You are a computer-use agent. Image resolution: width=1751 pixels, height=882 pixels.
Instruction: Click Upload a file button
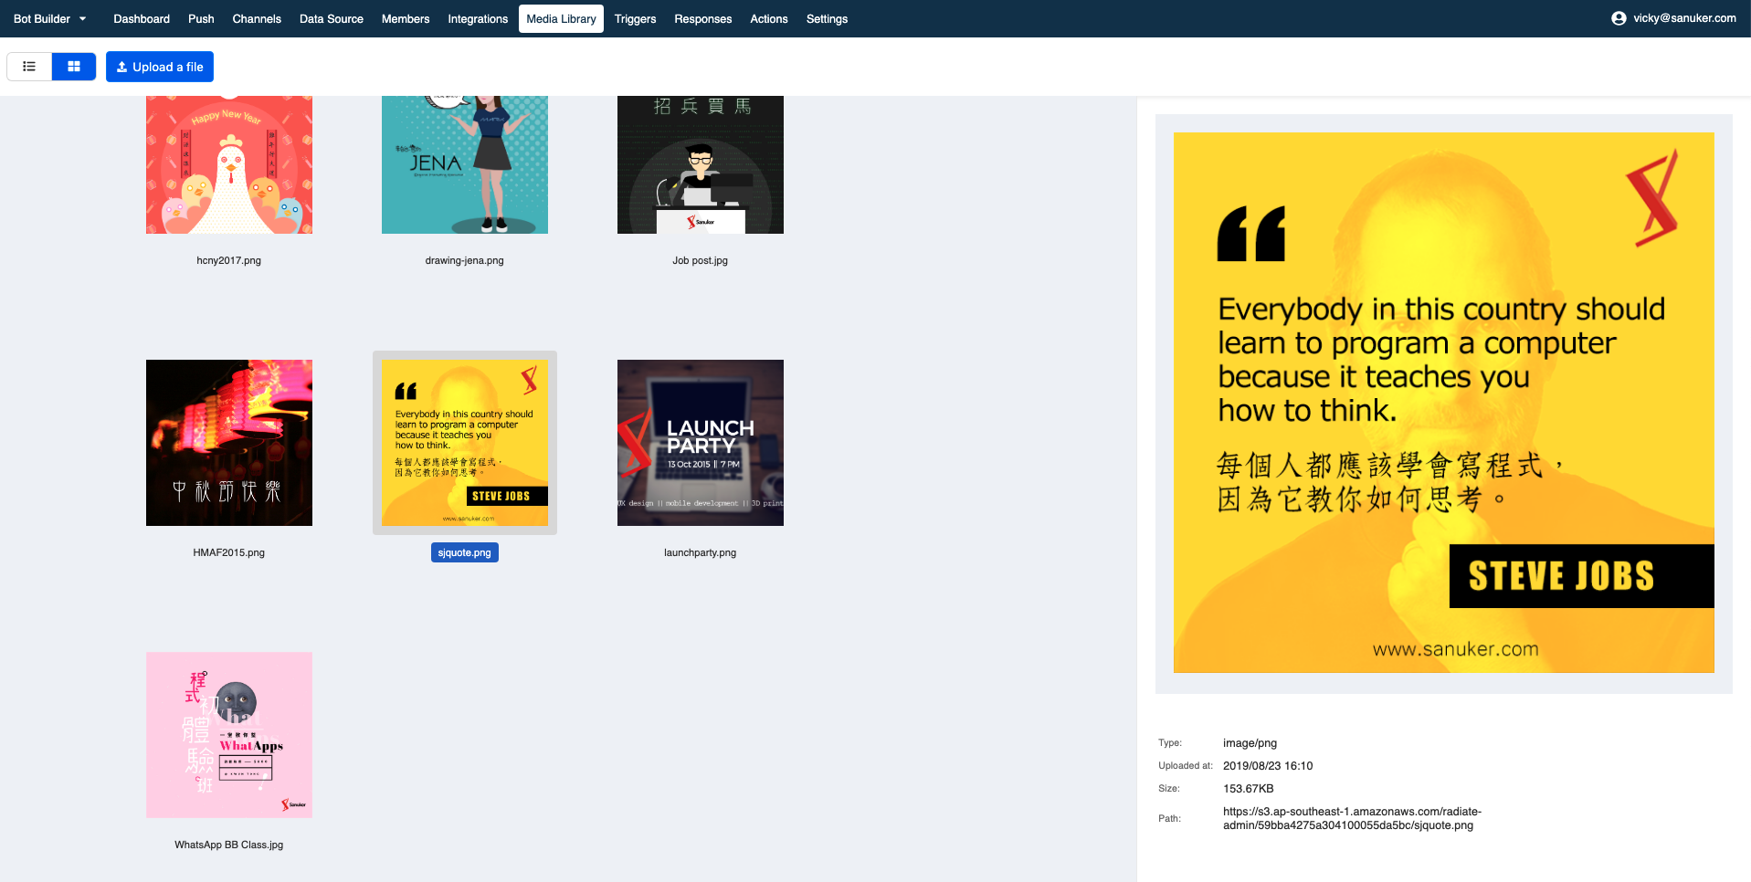point(160,67)
